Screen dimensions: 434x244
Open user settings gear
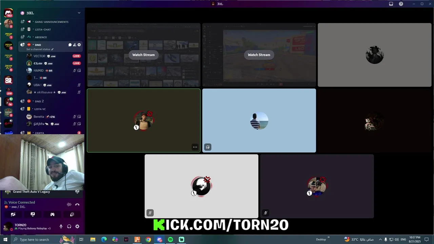coord(77,226)
